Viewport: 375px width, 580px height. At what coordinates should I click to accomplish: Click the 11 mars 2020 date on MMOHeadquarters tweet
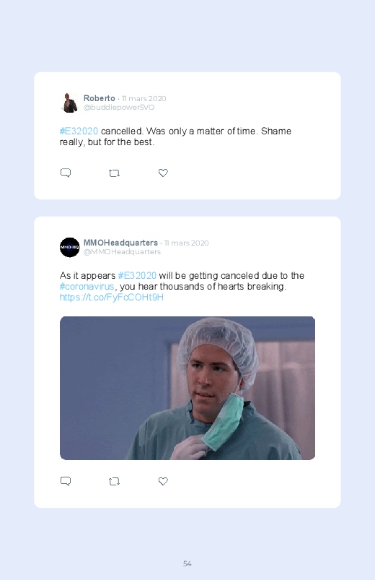[186, 243]
